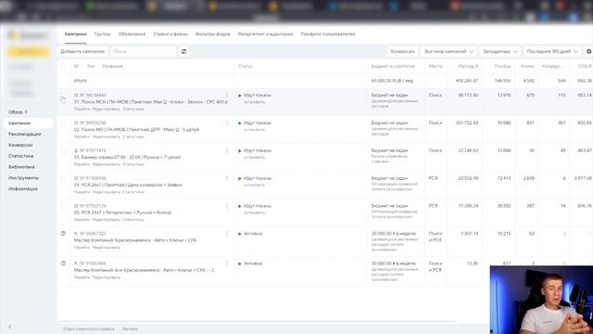593x334 pixels.
Task: Click остановить under campaign 01 status
Action: [254, 102]
